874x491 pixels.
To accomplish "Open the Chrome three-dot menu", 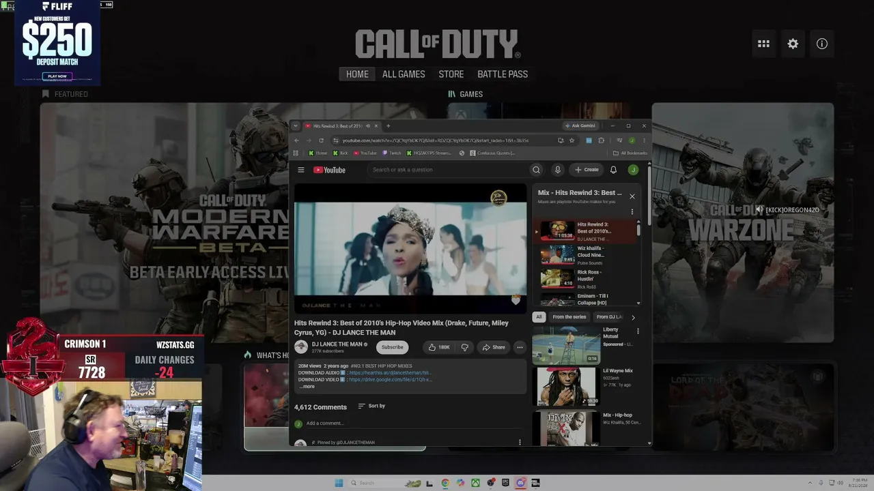I will [644, 140].
